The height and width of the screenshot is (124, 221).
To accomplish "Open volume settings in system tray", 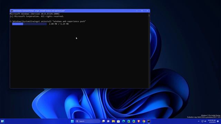I will click(205, 121).
